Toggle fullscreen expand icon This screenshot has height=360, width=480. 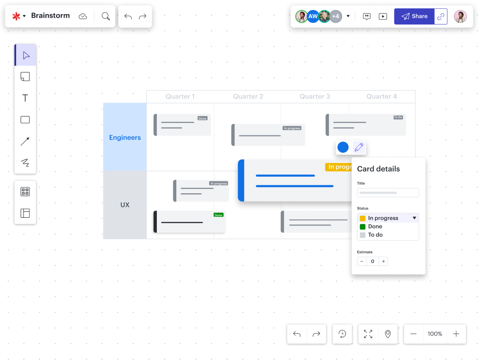[x=368, y=334]
